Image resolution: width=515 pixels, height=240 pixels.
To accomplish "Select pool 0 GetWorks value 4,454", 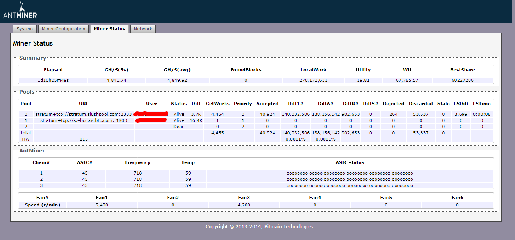I will 217,114.
